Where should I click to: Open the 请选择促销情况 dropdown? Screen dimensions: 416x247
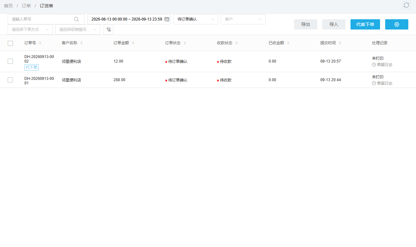click(x=78, y=30)
